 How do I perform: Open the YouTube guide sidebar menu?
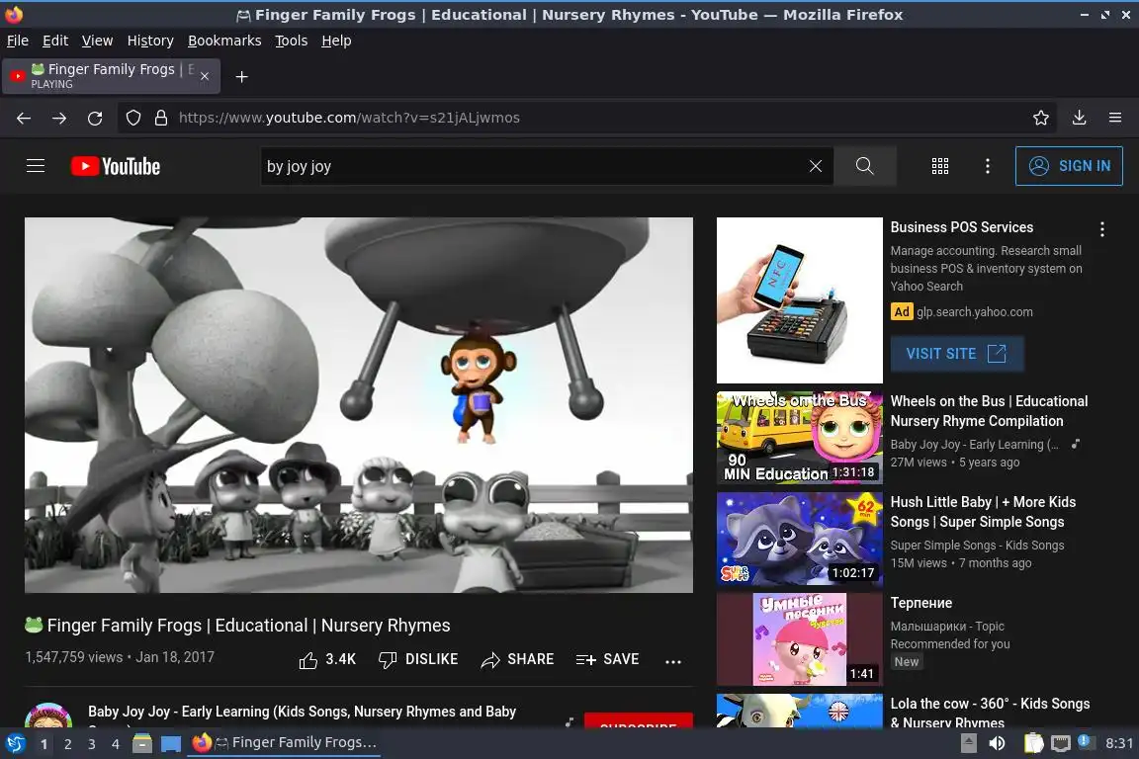pyautogui.click(x=36, y=166)
